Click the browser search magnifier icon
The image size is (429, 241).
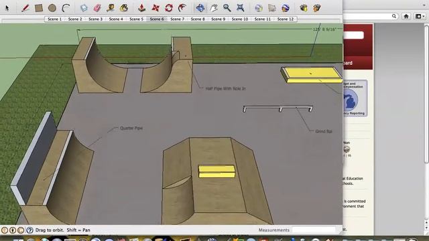click(x=394, y=16)
